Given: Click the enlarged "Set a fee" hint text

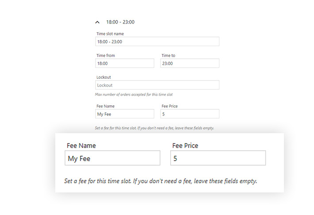Looking at the screenshot, I should pos(160,181).
